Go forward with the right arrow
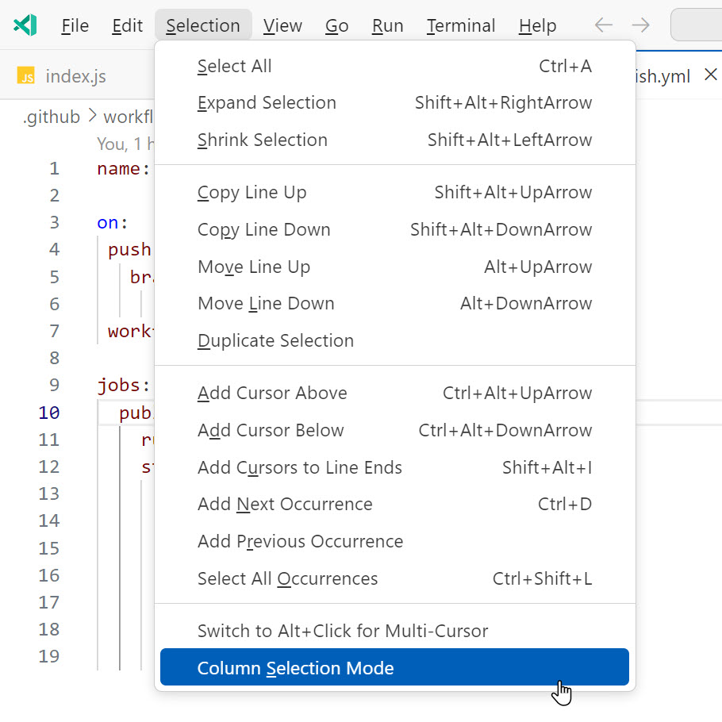Screen dimensions: 722x722 tap(640, 25)
